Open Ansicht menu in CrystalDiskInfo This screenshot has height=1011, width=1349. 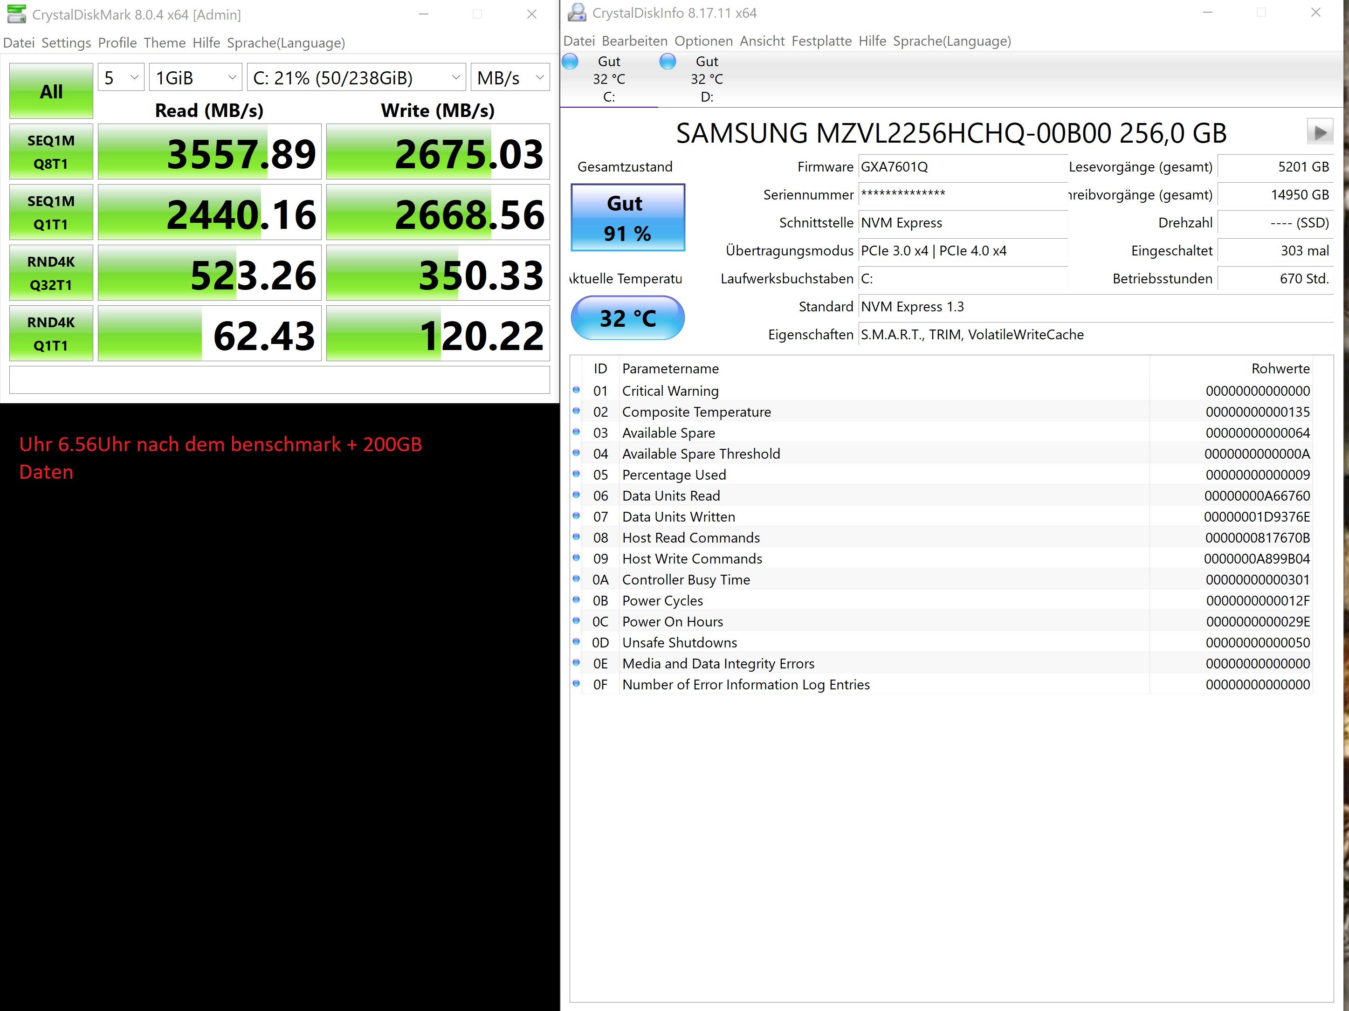762,41
